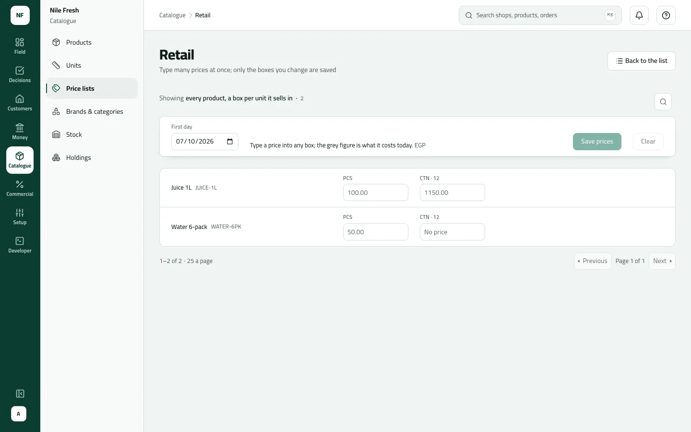Click the Juice 1L PCS price box
Viewport: 691px width, 432px height.
[376, 192]
